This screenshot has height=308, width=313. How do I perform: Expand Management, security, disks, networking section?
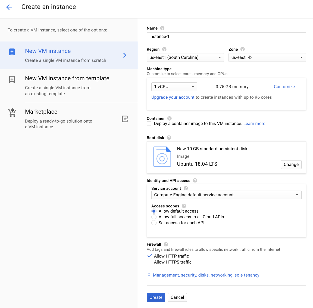click(206, 275)
